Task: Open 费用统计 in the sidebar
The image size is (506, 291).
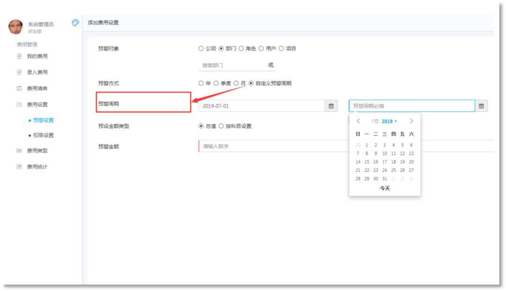Action: 37,167
